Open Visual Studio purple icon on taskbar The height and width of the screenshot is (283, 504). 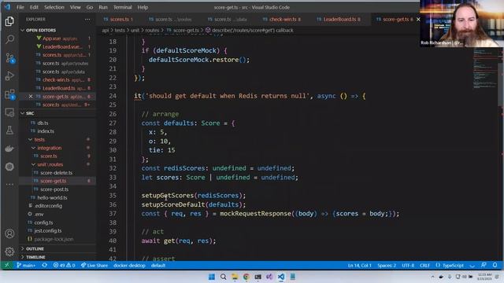(x=269, y=277)
